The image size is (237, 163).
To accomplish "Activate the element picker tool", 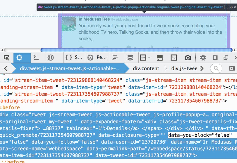I will (x=6, y=58).
